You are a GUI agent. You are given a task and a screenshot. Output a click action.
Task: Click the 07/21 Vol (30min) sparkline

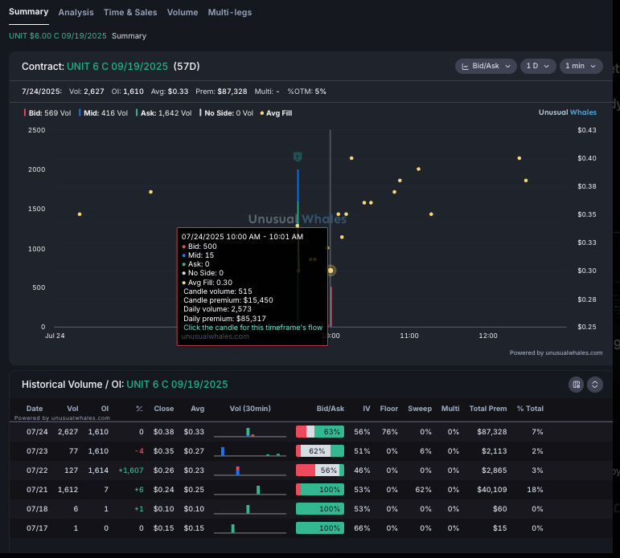tap(250, 490)
